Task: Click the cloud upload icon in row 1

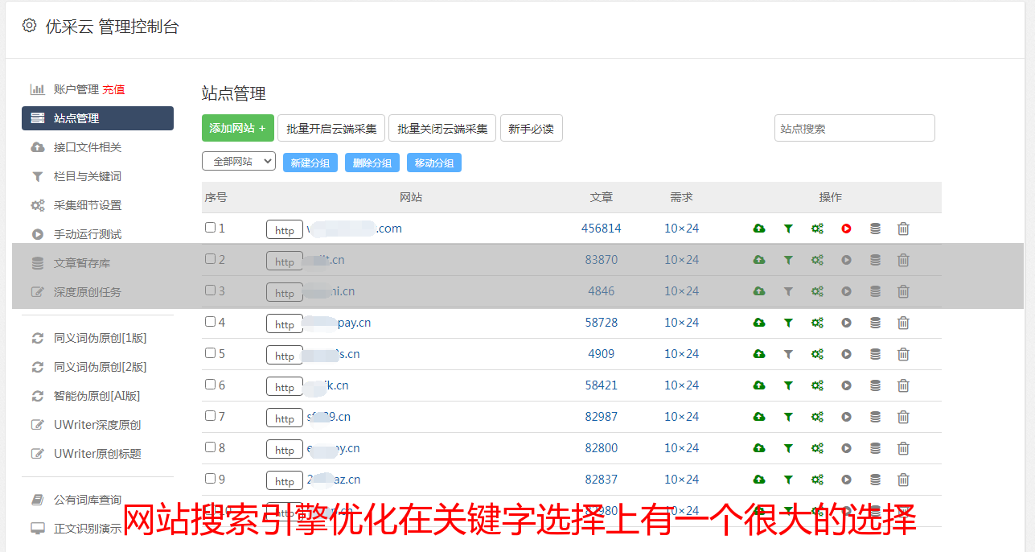Action: click(x=759, y=229)
